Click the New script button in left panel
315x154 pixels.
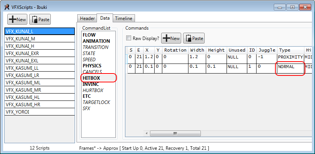click(17, 19)
